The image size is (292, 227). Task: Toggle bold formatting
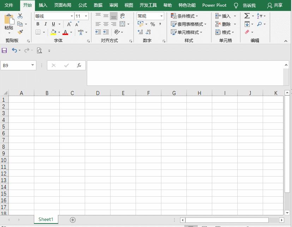tap(38, 24)
